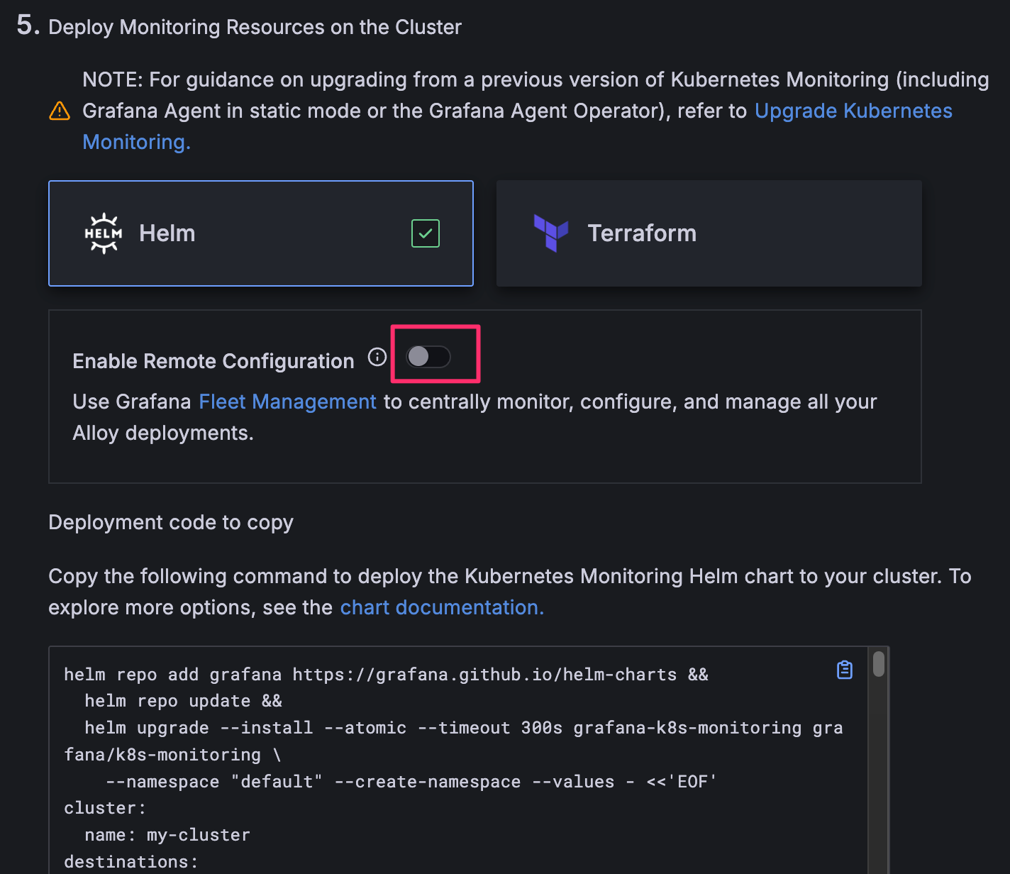
Task: Click the 'Deploy Monitoring Resources on the Cluster' heading
Action: click(254, 27)
